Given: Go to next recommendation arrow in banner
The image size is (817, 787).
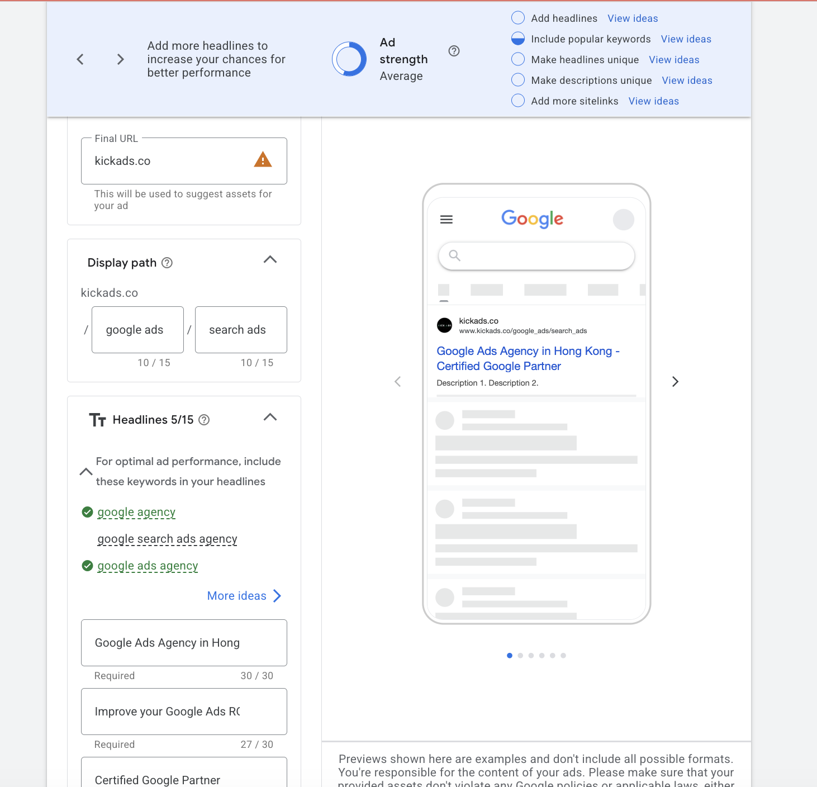Looking at the screenshot, I should tap(120, 59).
